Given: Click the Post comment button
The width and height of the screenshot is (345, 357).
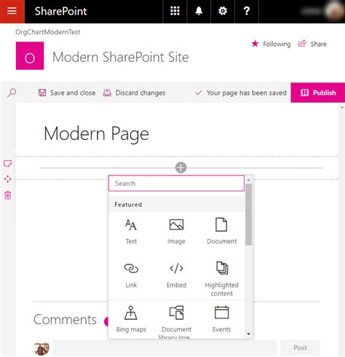Looking at the screenshot, I should [300, 348].
